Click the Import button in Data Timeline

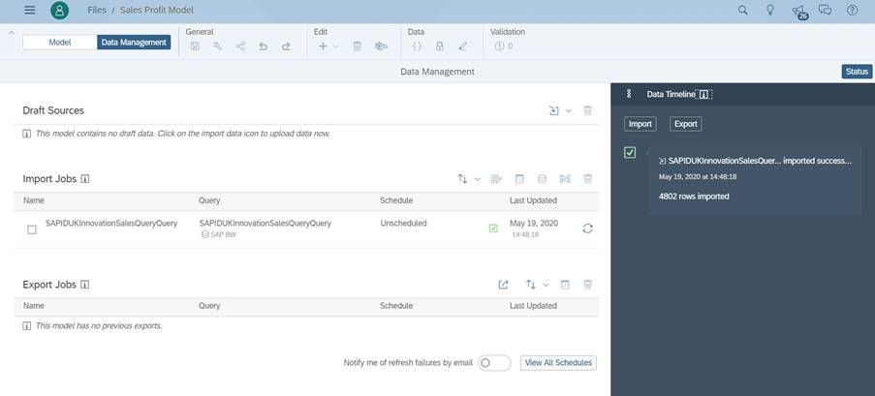(x=640, y=124)
